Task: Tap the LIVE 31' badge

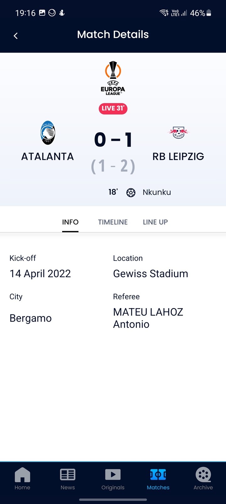Action: pos(113,108)
